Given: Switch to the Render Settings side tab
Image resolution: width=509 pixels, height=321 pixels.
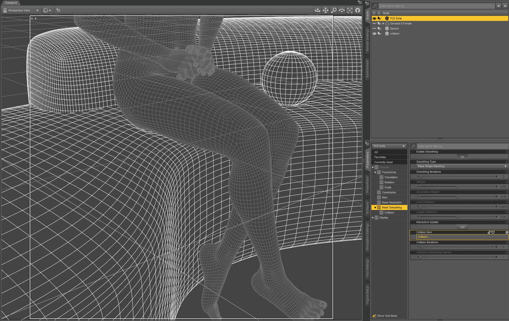Looking at the screenshot, I should 368,40.
